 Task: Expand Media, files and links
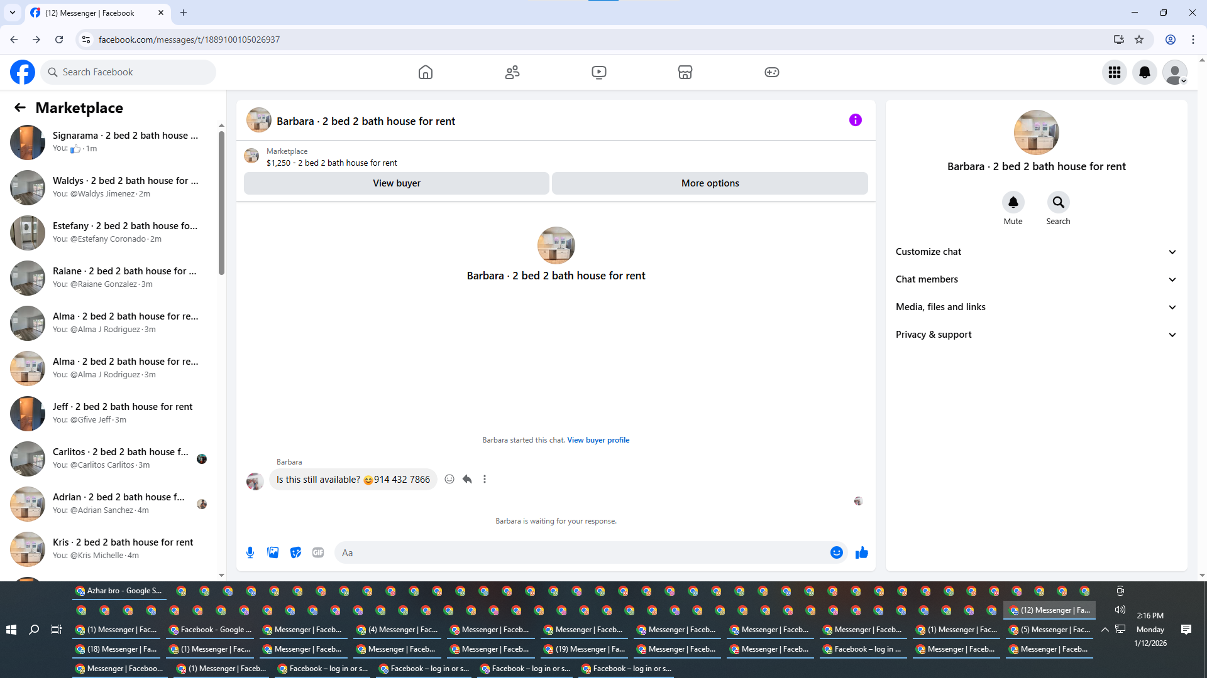tap(1036, 307)
